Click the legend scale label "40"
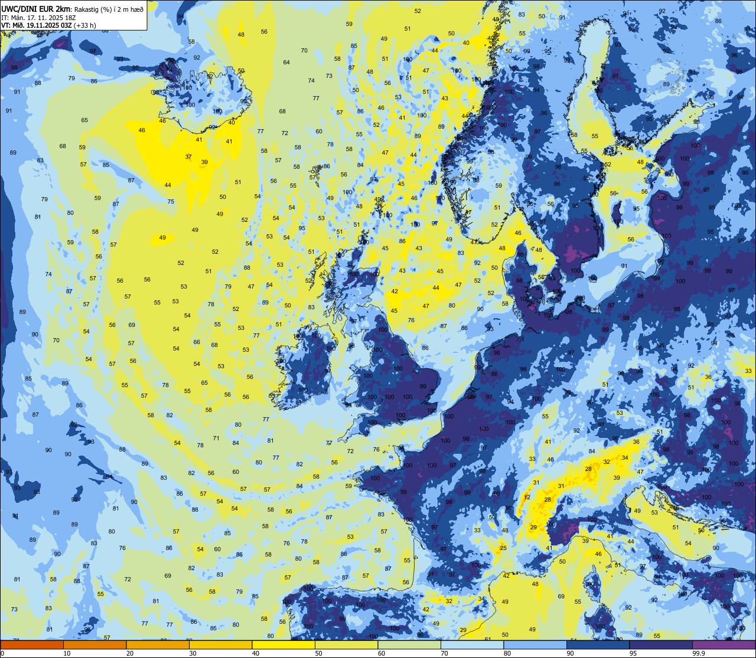The width and height of the screenshot is (756, 658). pyautogui.click(x=256, y=653)
